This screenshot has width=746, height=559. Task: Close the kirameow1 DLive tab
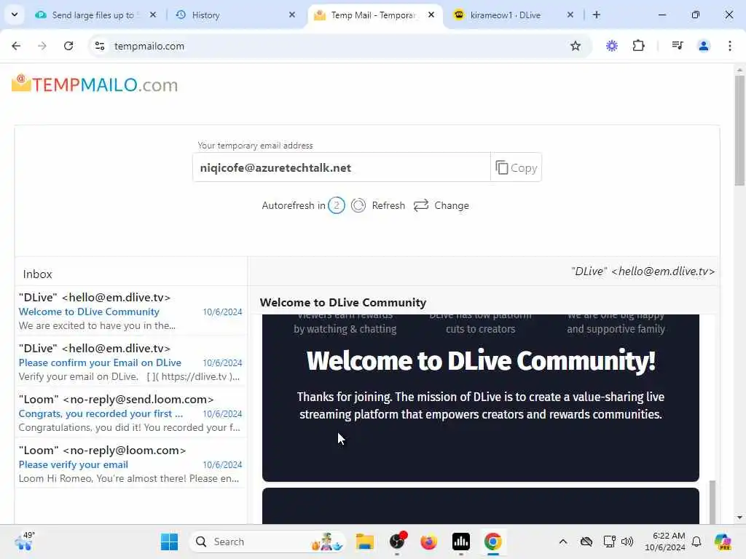click(x=570, y=15)
